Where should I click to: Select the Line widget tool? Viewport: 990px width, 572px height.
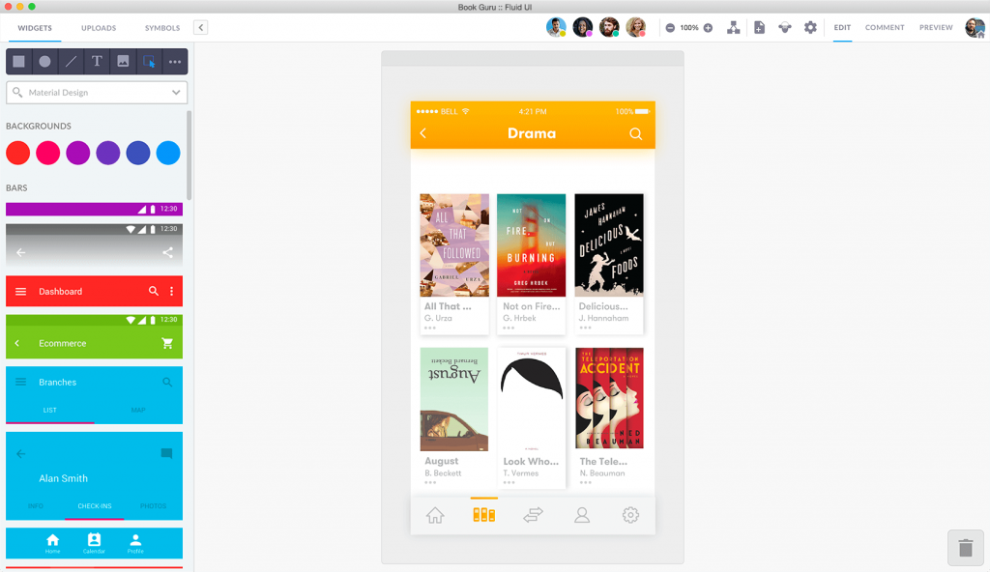[72, 61]
